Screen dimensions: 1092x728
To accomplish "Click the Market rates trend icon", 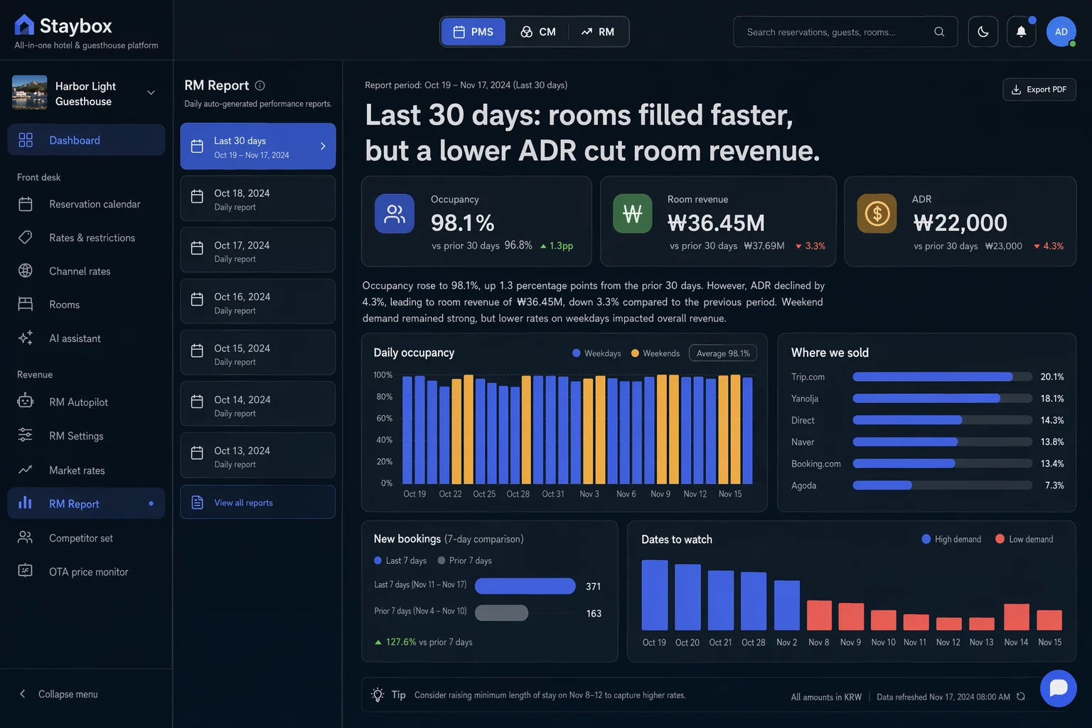I will click(26, 469).
